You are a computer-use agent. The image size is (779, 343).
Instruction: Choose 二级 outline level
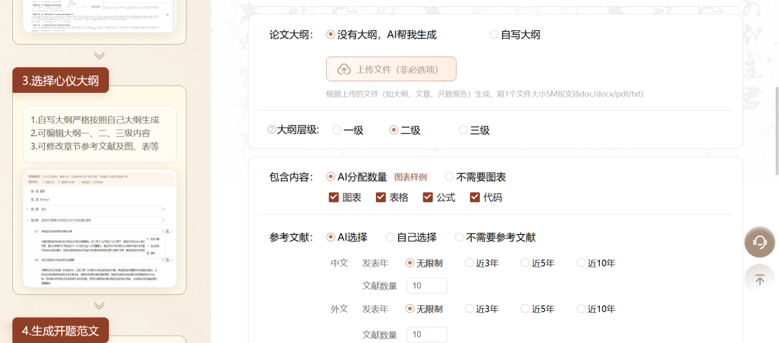(x=405, y=130)
